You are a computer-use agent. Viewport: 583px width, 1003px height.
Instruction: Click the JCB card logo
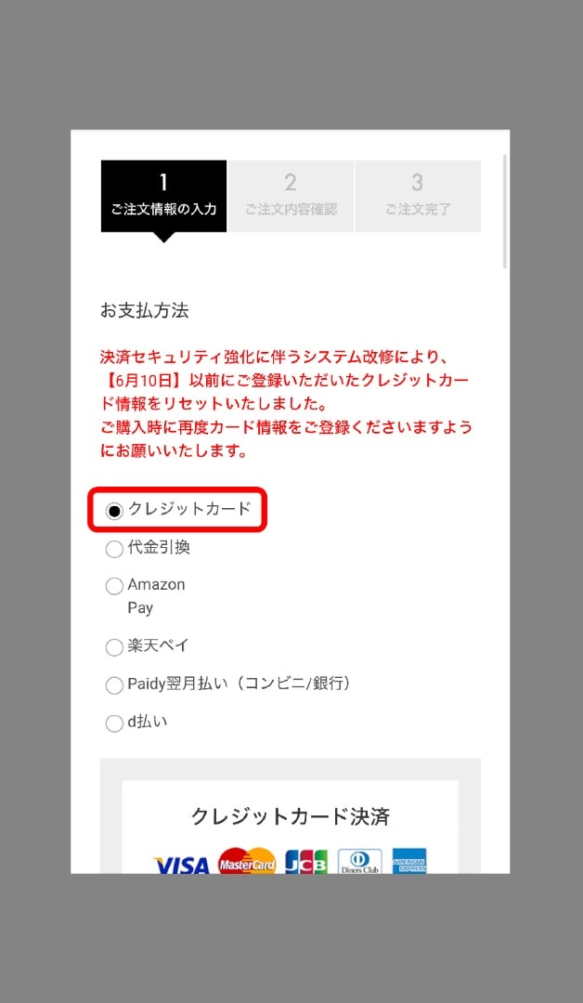coord(306,862)
